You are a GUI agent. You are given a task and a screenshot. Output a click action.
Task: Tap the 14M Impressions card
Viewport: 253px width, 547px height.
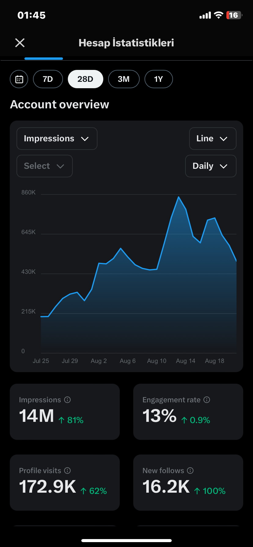click(65, 412)
